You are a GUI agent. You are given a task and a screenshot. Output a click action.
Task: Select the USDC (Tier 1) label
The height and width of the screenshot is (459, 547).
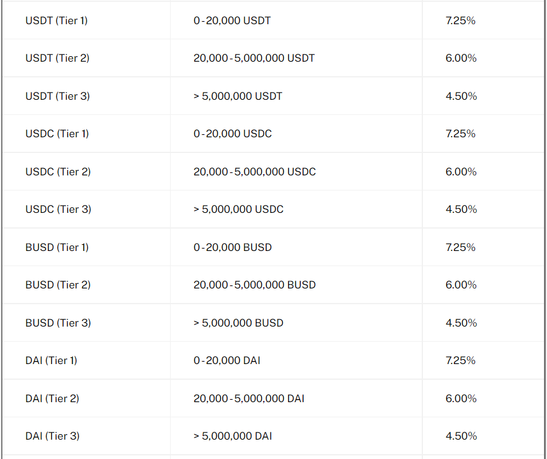coord(57,134)
